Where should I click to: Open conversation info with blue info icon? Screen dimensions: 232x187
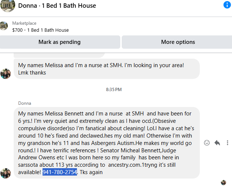tap(227, 5)
